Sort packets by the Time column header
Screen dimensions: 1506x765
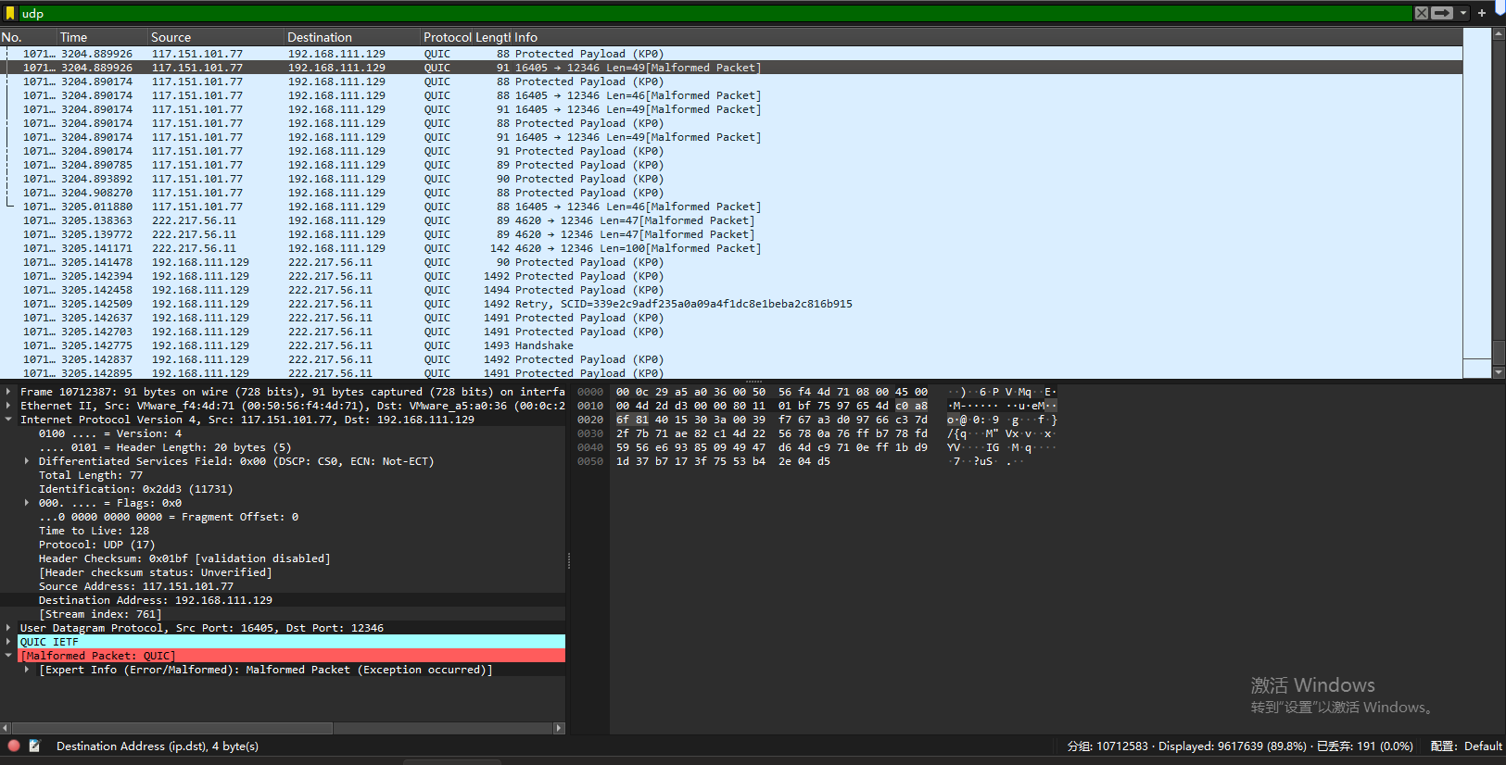74,37
